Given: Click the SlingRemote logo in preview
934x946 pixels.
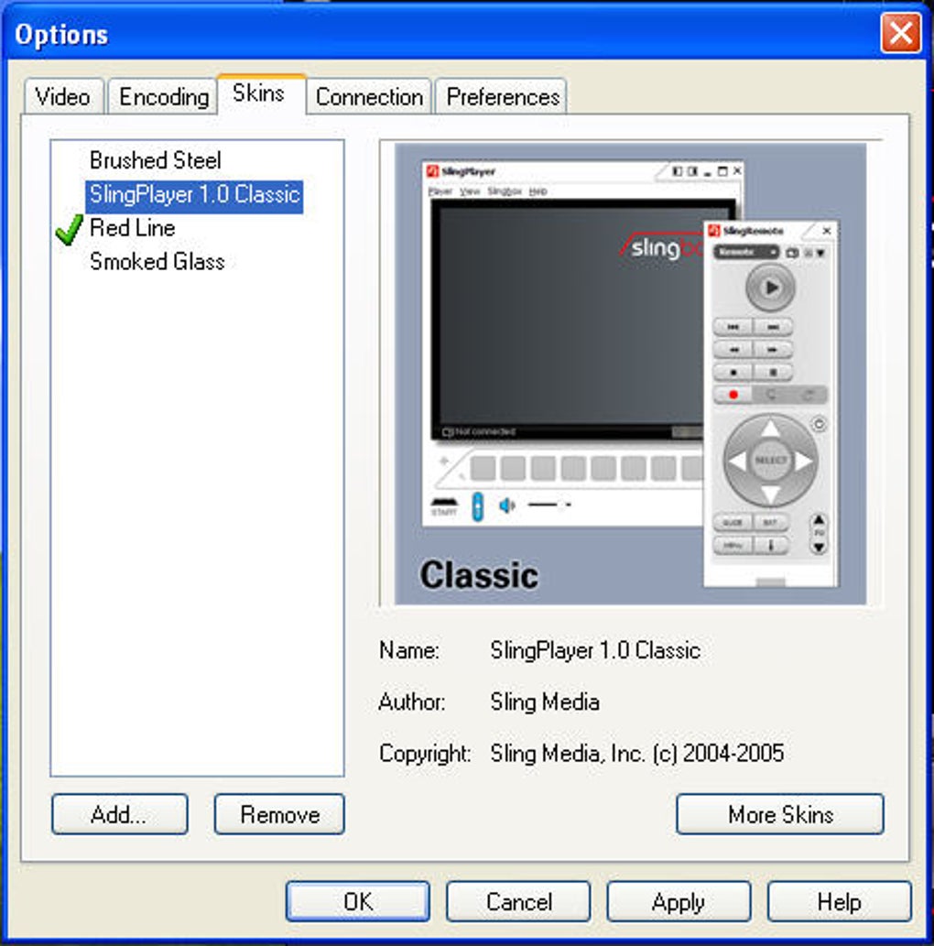Looking at the screenshot, I should click(714, 231).
